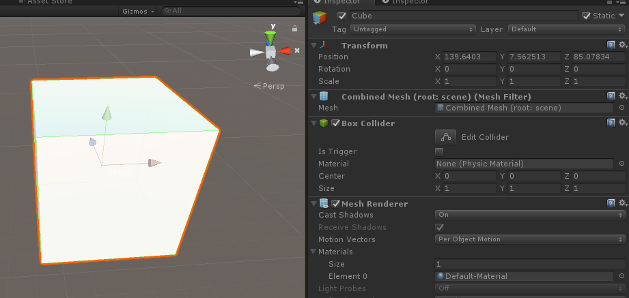
Task: Click the green Y axis cone on scene gizmo
Action: point(272,38)
